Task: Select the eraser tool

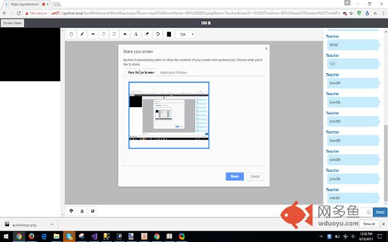Action: pos(147,34)
